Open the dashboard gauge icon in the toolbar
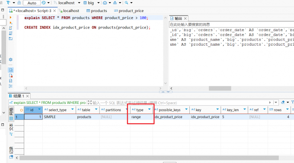294x163 pixels. pos(105,3)
